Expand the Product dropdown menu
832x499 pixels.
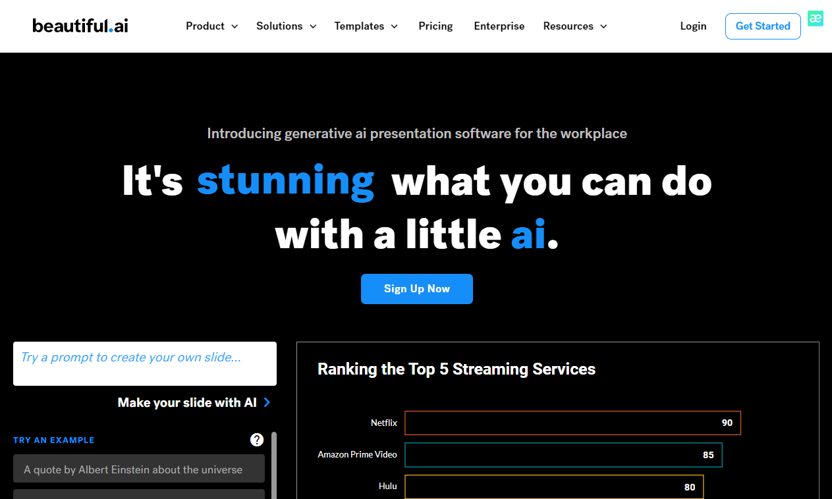click(x=212, y=26)
